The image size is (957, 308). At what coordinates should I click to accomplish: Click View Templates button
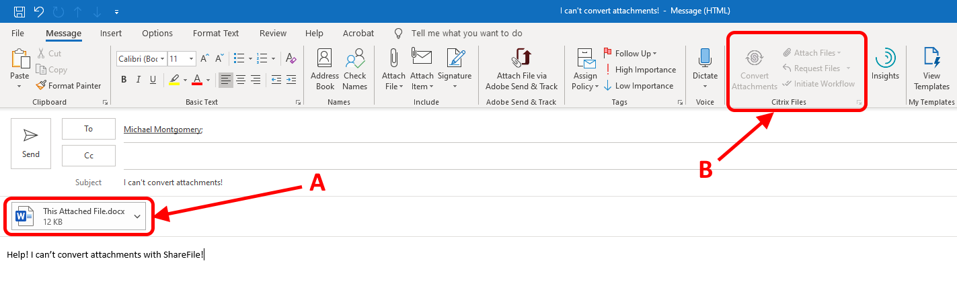pyautogui.click(x=931, y=69)
